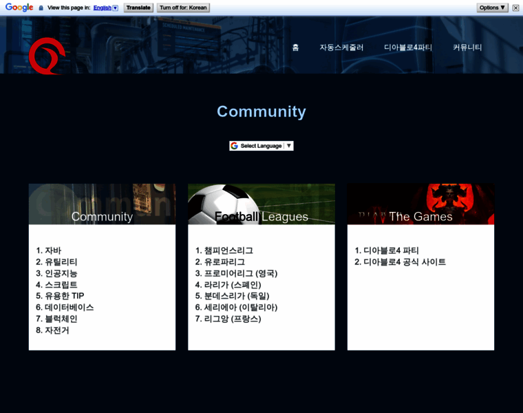Screen dimensions: 523x413
Task: Click Turn off for: Korean button
Action: 183,8
